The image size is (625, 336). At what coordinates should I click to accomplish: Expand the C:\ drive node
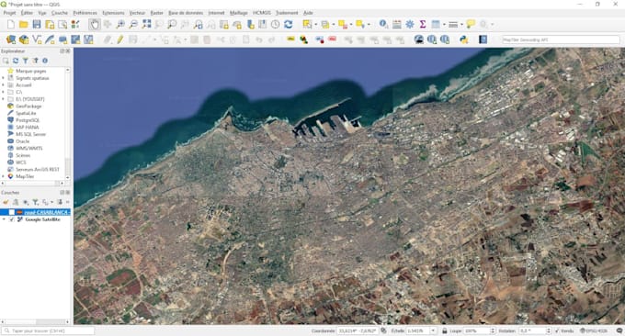click(3, 92)
